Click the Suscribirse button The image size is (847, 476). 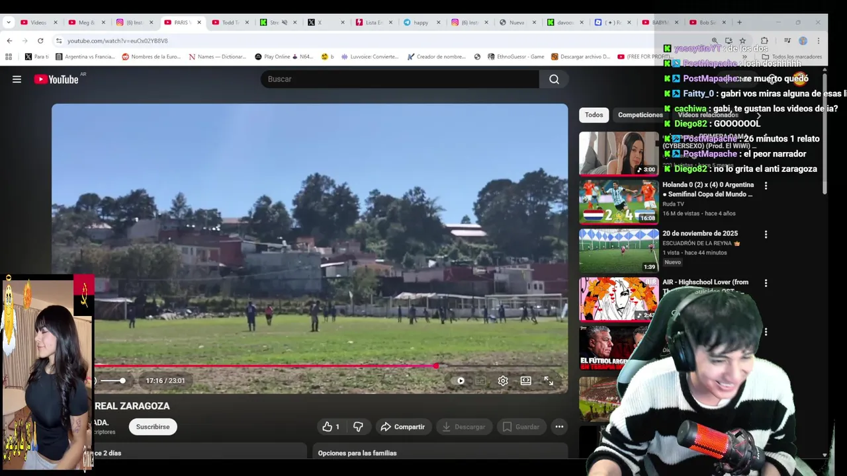coord(153,427)
